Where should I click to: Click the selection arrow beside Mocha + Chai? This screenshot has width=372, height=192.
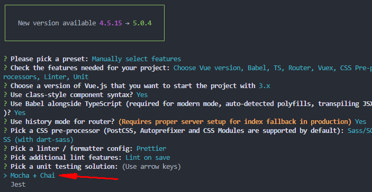(x=5, y=176)
